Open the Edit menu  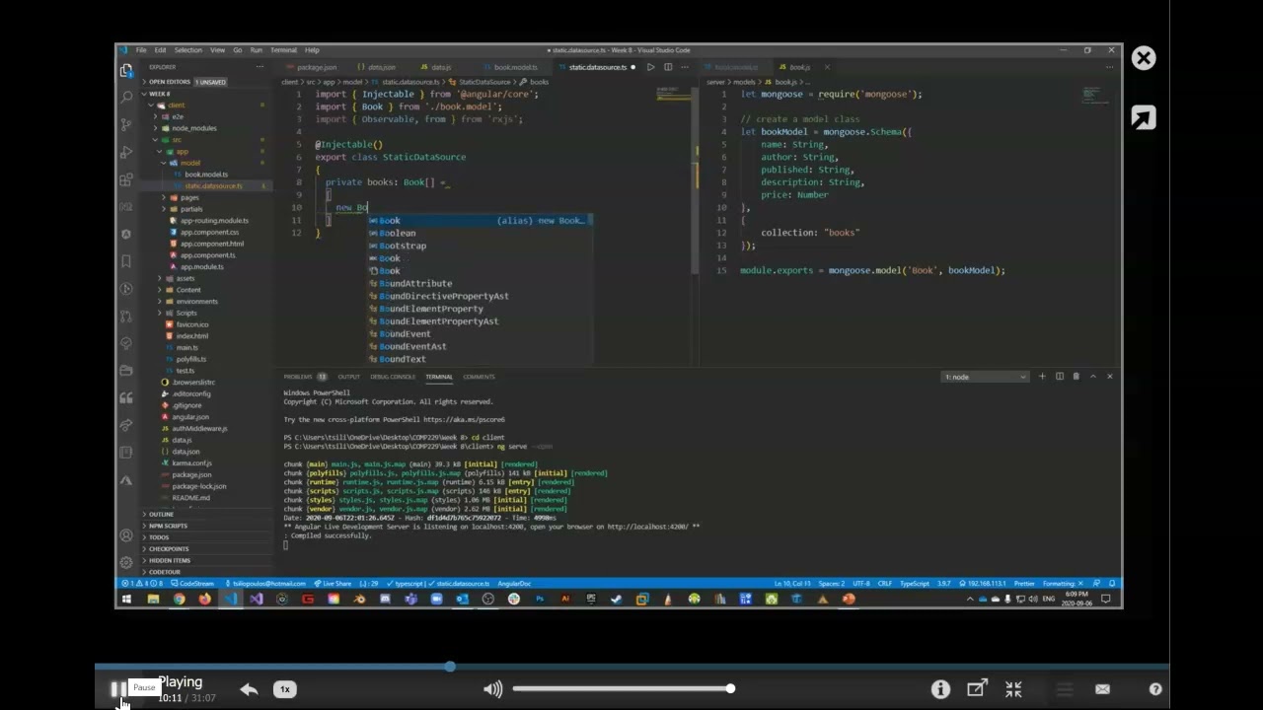[x=160, y=50]
